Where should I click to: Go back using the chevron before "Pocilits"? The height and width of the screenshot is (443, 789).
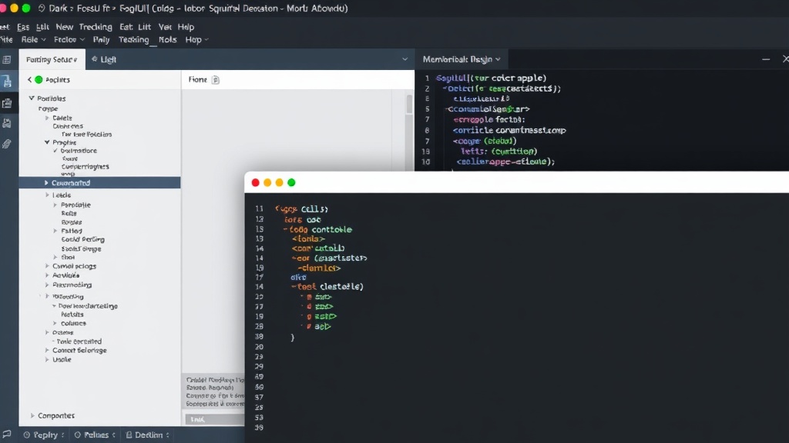(30, 79)
